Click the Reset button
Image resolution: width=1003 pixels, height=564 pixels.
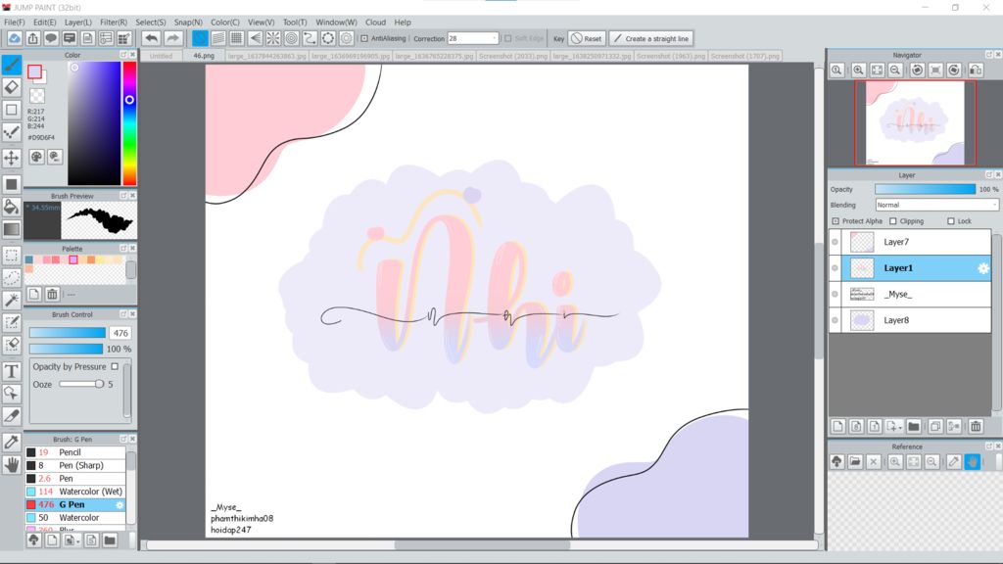coord(586,38)
